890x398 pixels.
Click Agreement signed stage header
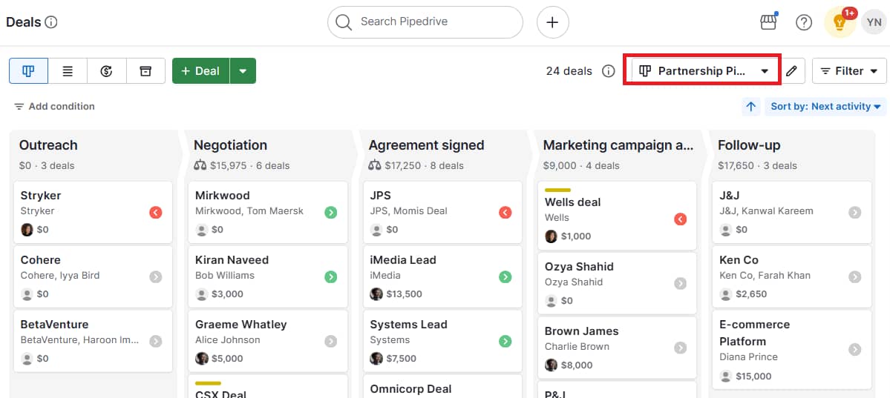(x=426, y=145)
